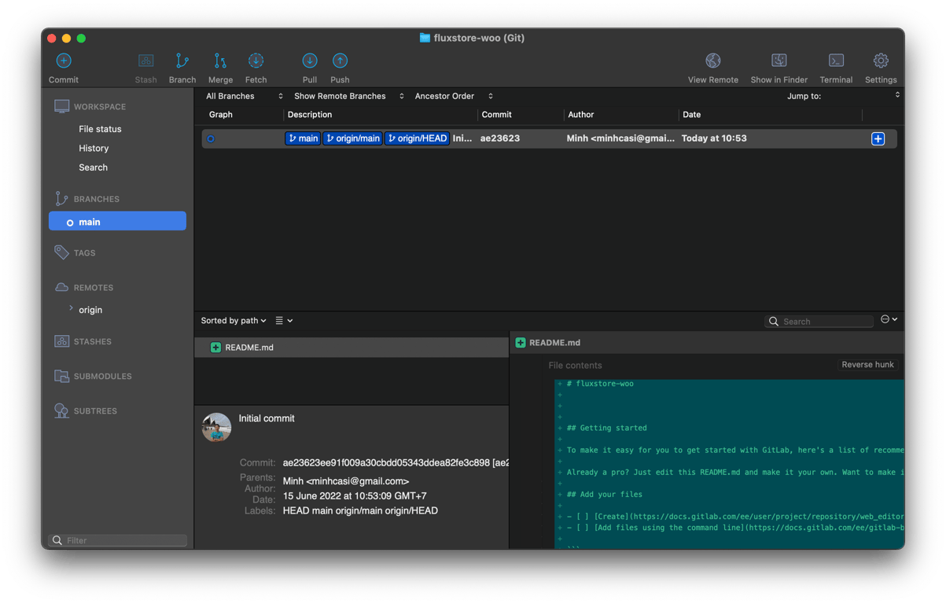Click the options ellipsis menu beside the search field

pos(889,319)
